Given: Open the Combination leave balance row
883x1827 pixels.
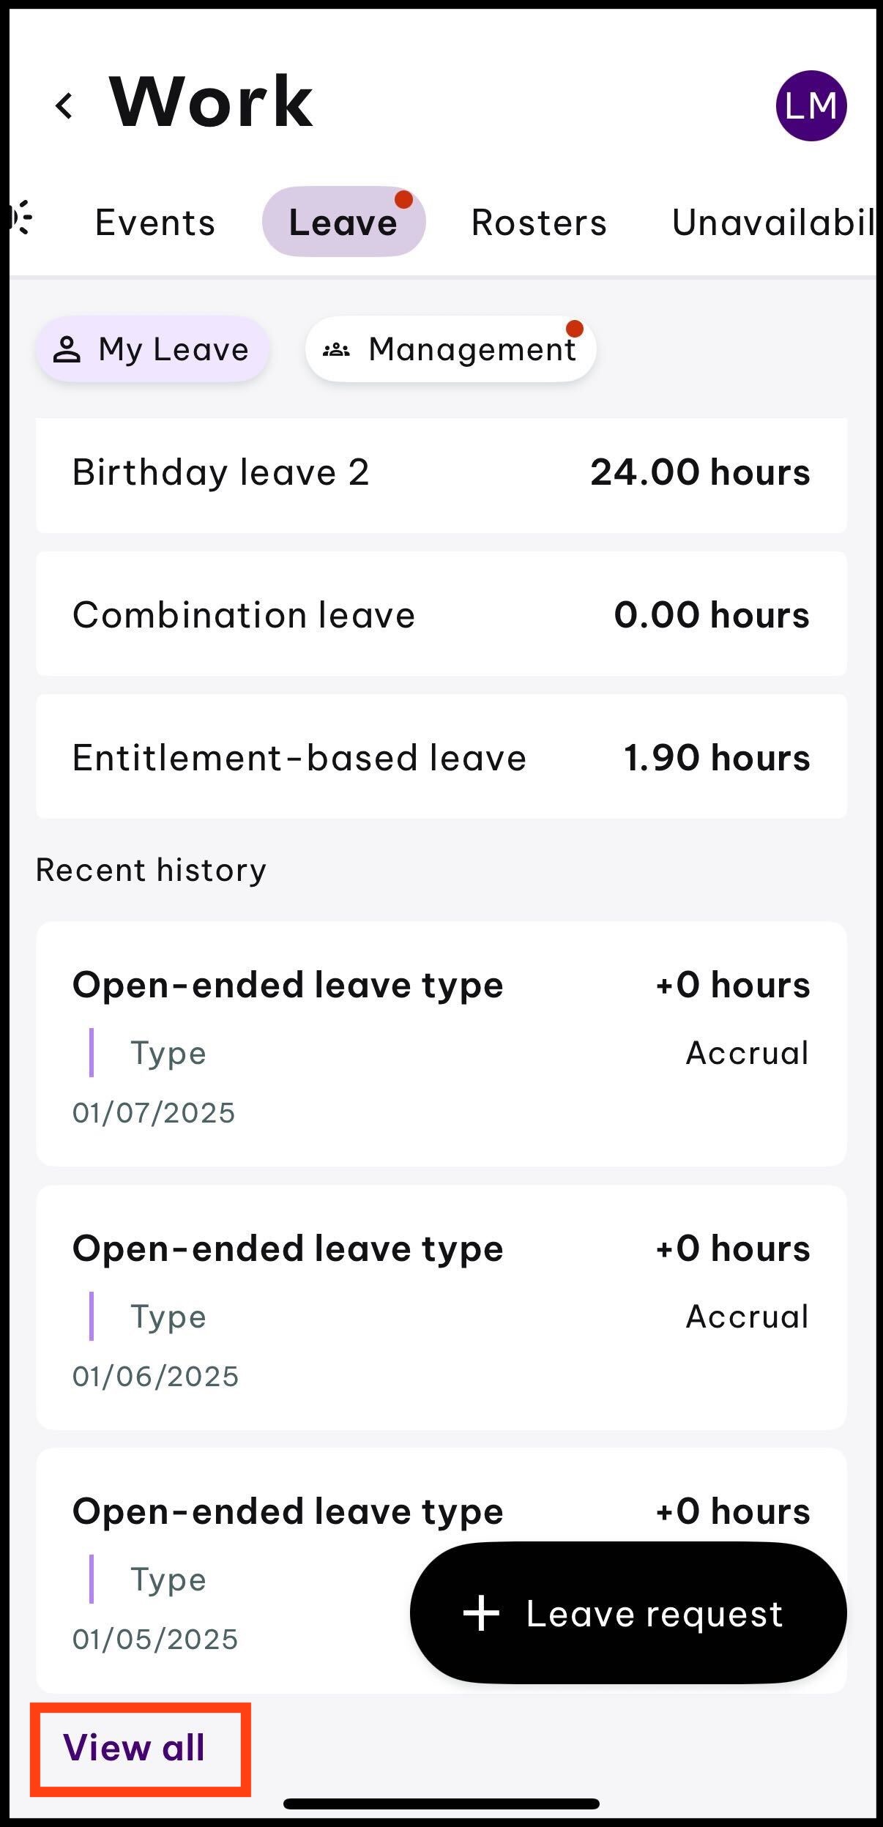Looking at the screenshot, I should [x=442, y=614].
